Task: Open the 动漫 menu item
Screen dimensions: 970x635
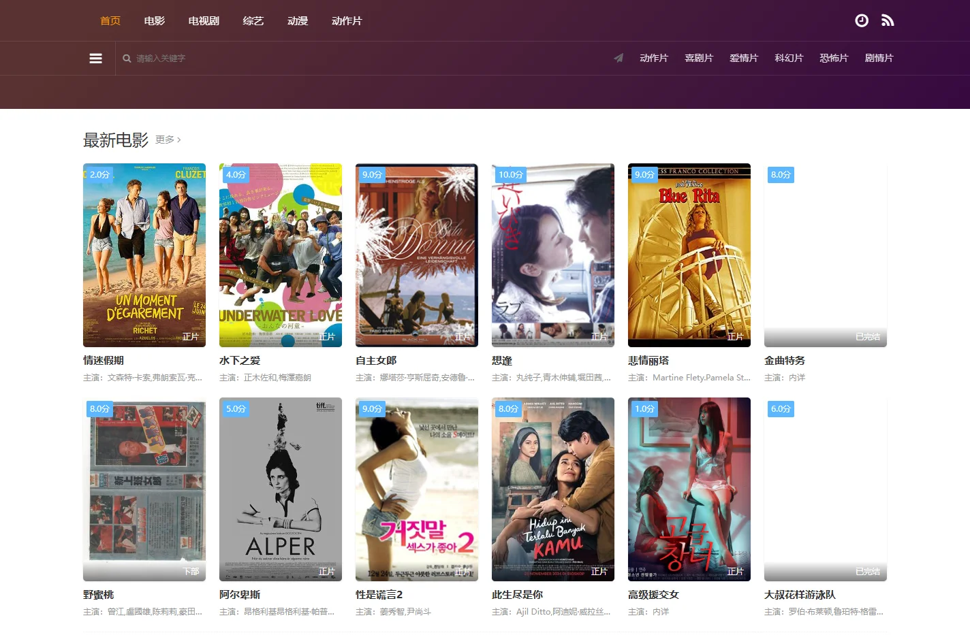Action: click(298, 21)
